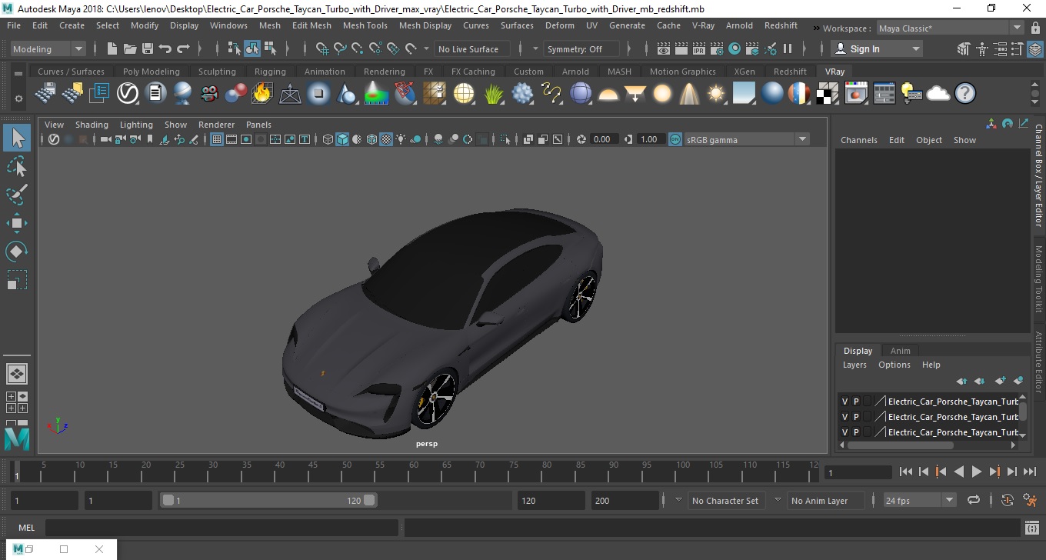Toggle playback P of first Electric_Car layer
1046x560 pixels.
tap(856, 402)
